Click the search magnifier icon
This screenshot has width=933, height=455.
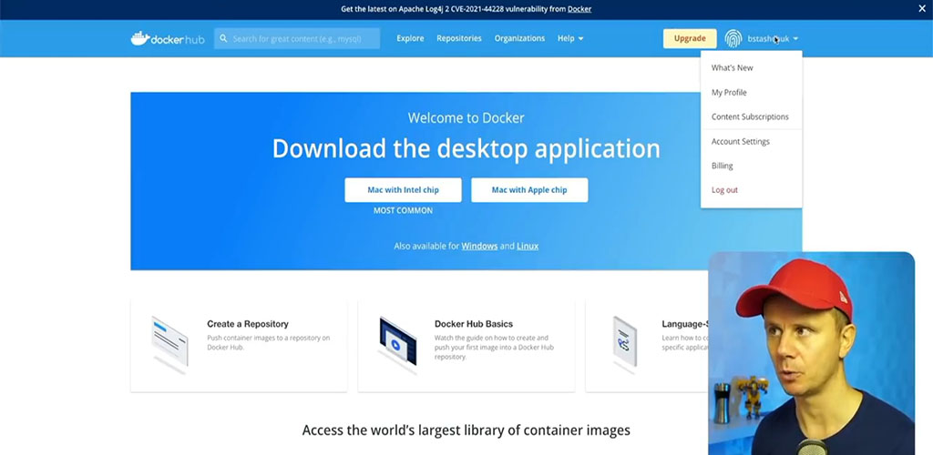pyautogui.click(x=224, y=38)
